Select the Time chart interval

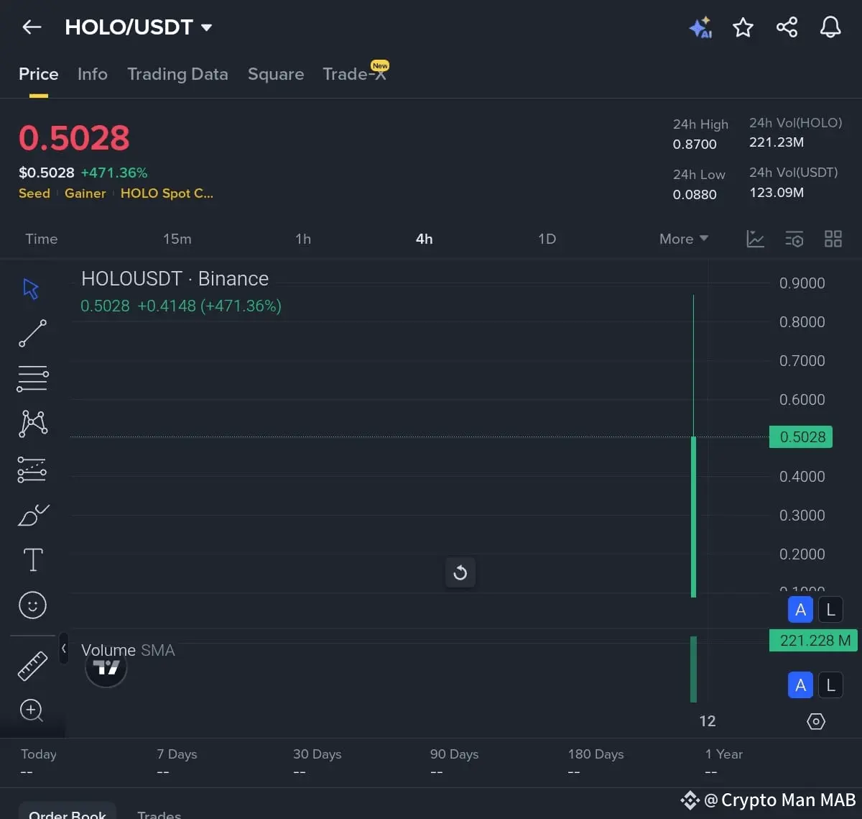tap(42, 239)
